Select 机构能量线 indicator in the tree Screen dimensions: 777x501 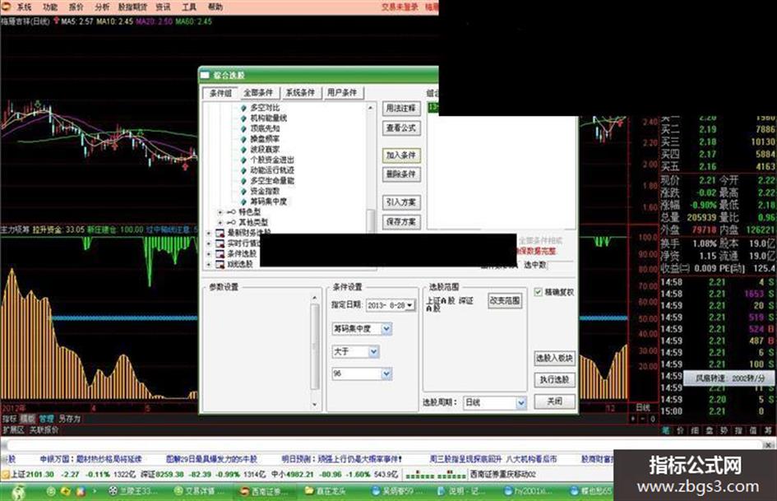[x=269, y=118]
